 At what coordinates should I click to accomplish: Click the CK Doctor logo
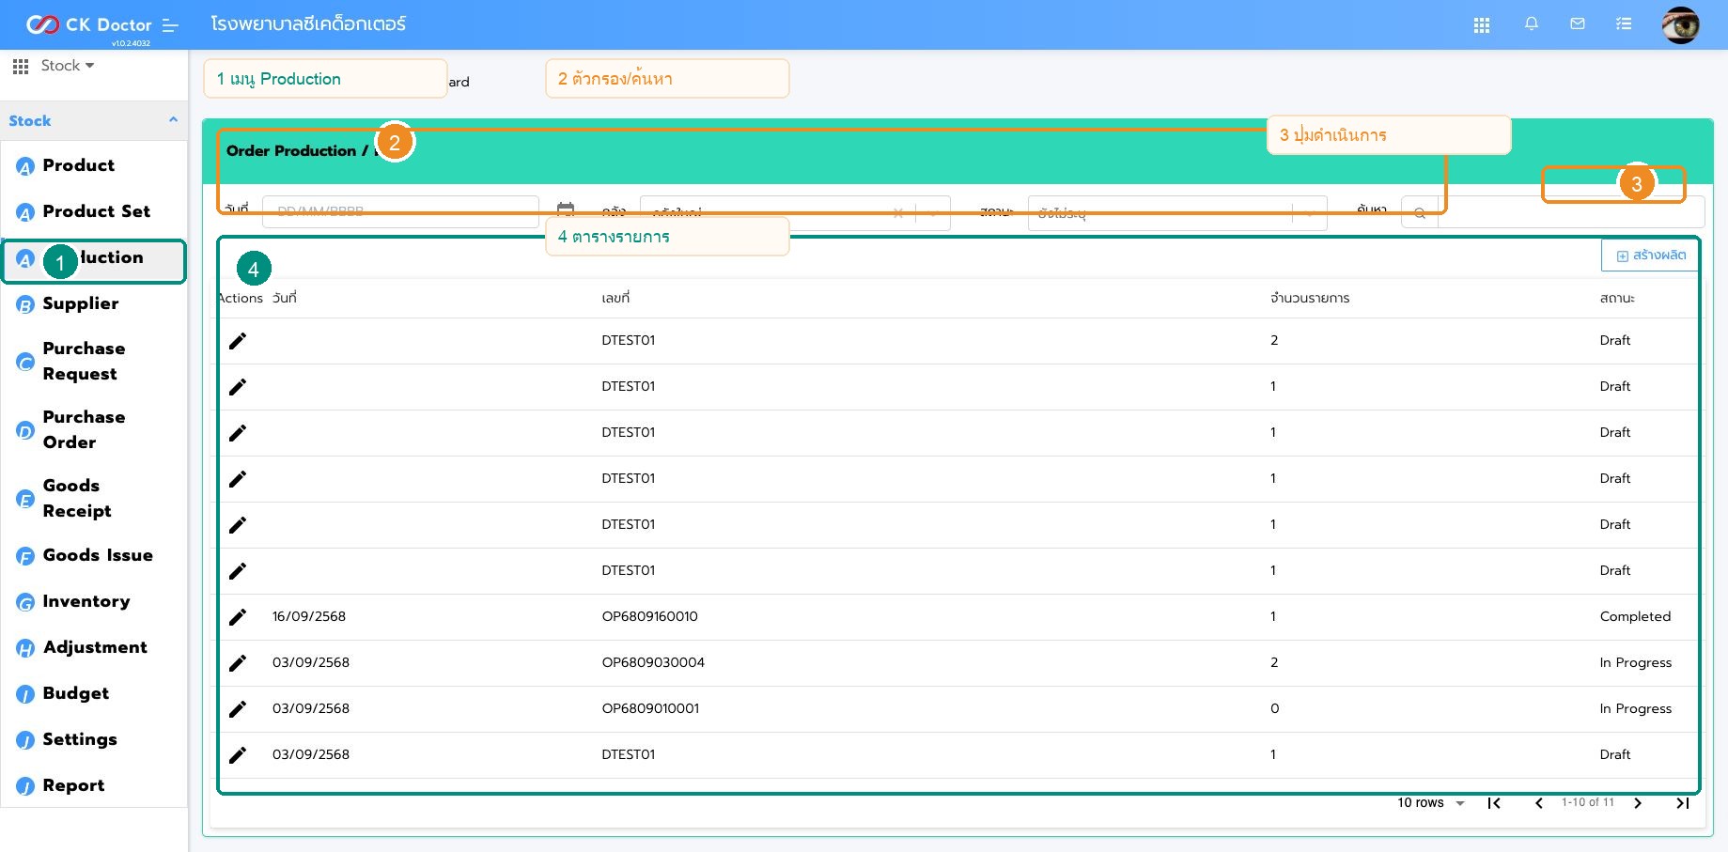coord(88,24)
